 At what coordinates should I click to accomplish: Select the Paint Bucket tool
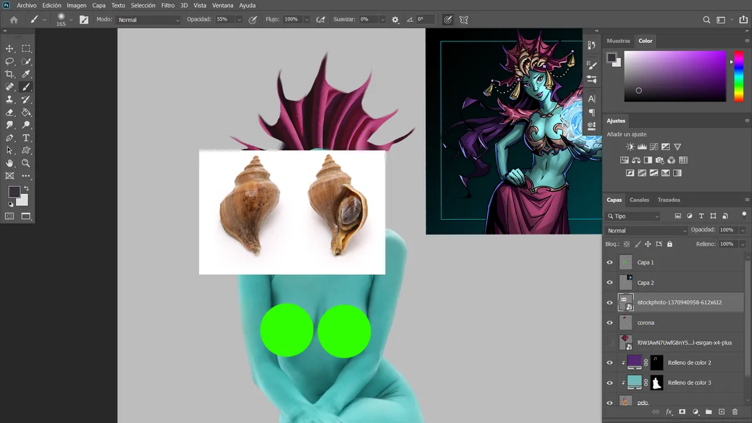[26, 112]
